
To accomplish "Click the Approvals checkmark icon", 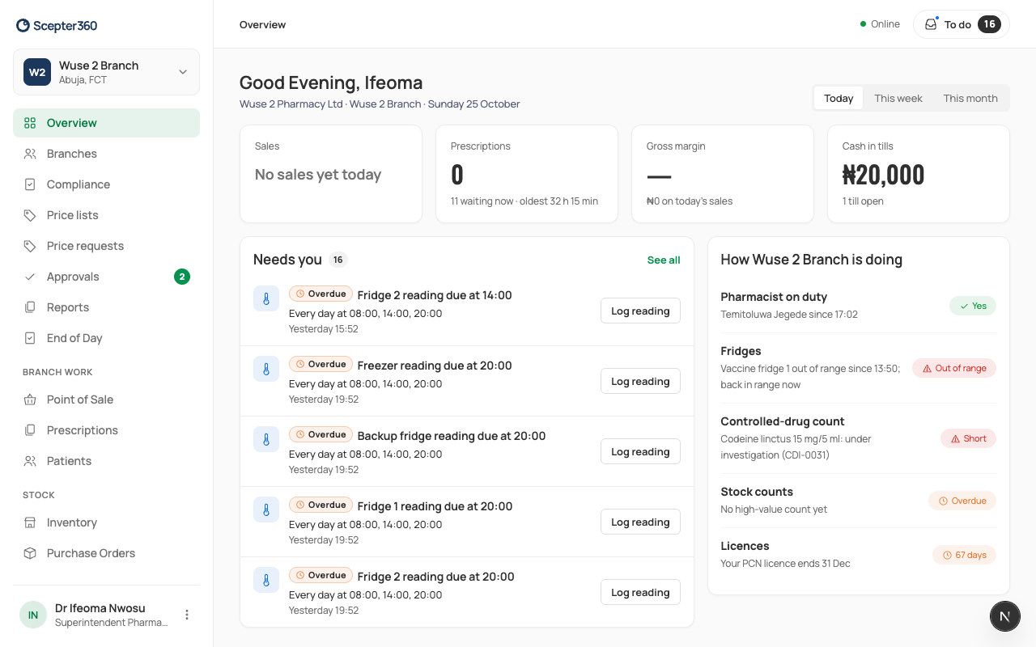I will click(30, 277).
